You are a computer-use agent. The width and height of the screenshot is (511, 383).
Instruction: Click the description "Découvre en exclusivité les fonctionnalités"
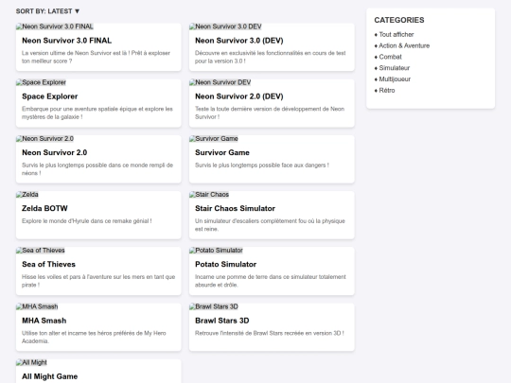pos(270,57)
